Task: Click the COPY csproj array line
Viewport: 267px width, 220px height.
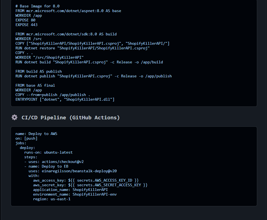Action: pyautogui.click(x=93, y=44)
